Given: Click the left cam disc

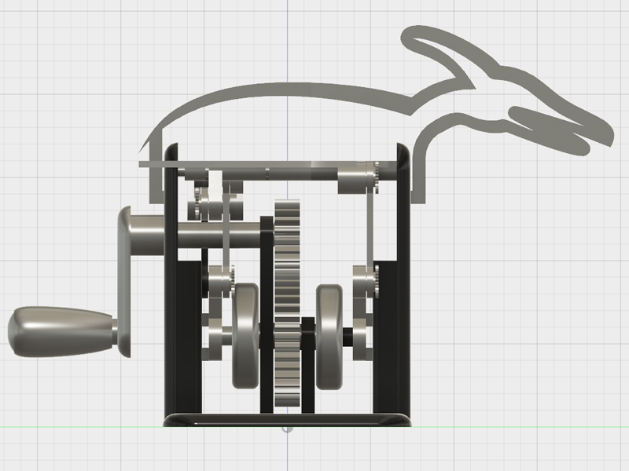Looking at the screenshot, I should click(x=245, y=336).
